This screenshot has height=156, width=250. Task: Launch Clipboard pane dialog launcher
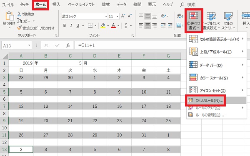click(x=56, y=36)
